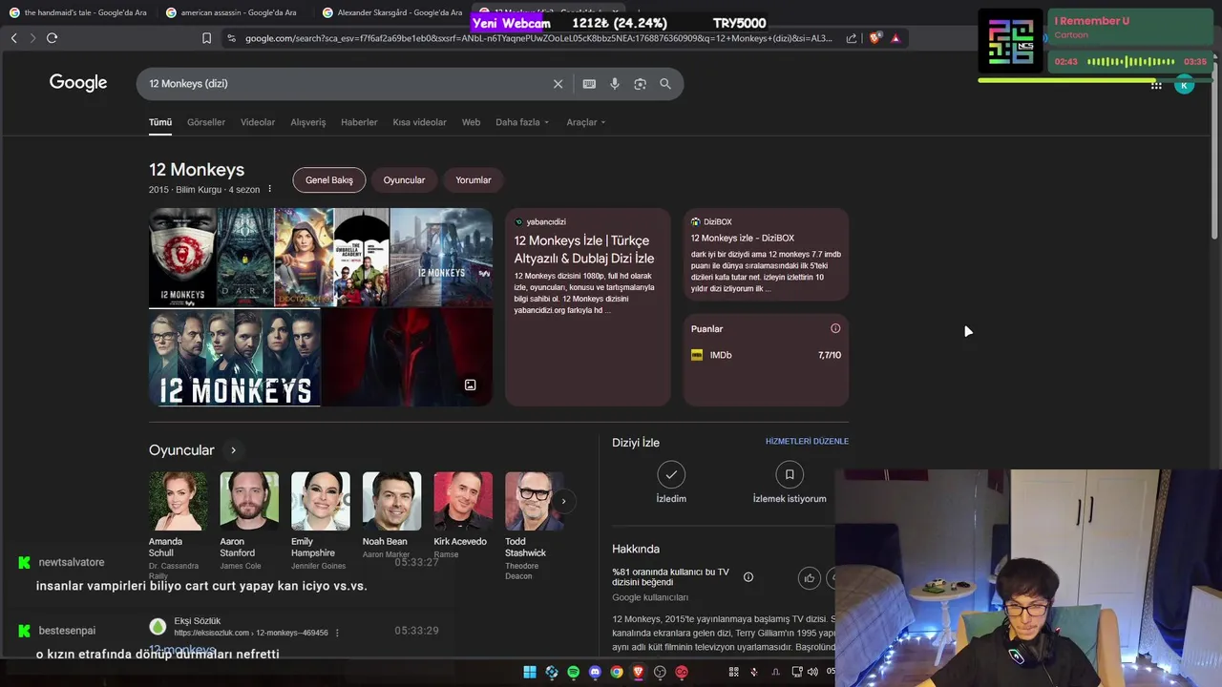Open Spotify from the taskbar
The width and height of the screenshot is (1222, 687).
coord(573,672)
